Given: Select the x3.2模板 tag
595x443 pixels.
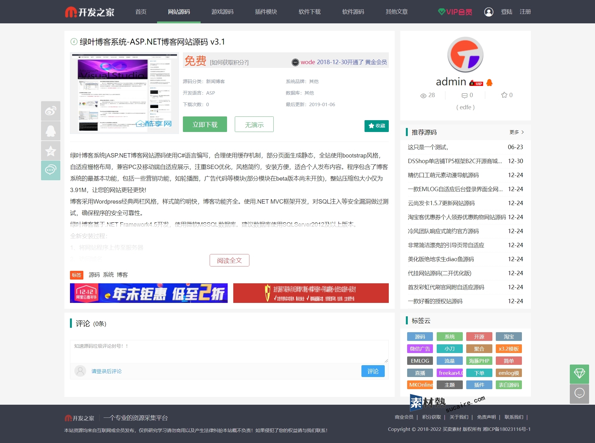Looking at the screenshot, I should (509, 349).
